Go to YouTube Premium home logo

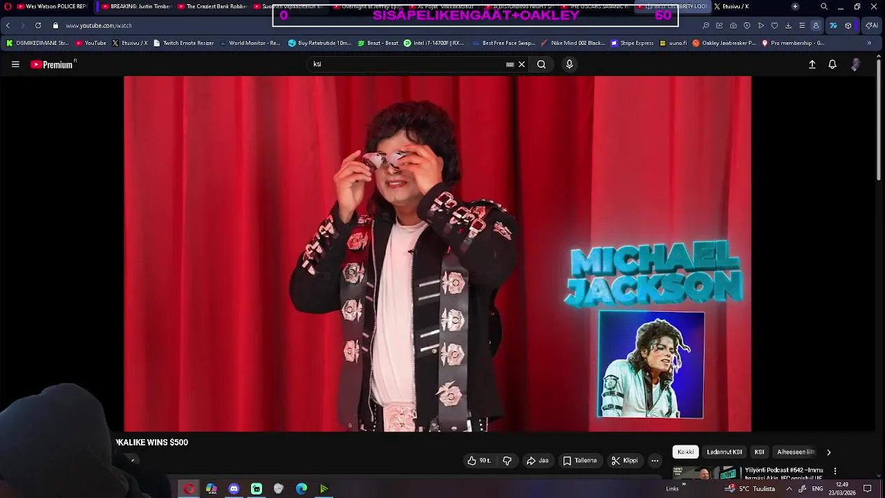[53, 64]
